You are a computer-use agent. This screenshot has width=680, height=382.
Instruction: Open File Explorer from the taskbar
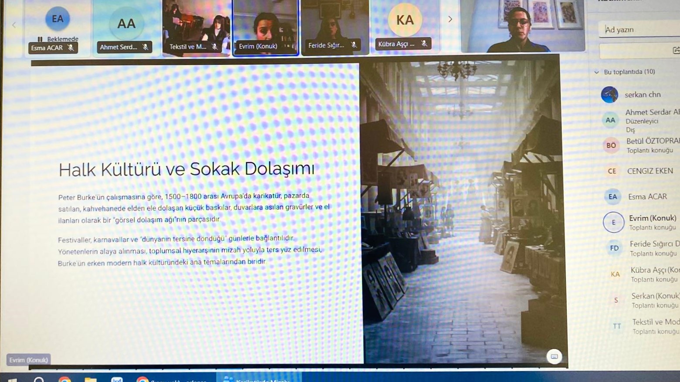tap(91, 380)
